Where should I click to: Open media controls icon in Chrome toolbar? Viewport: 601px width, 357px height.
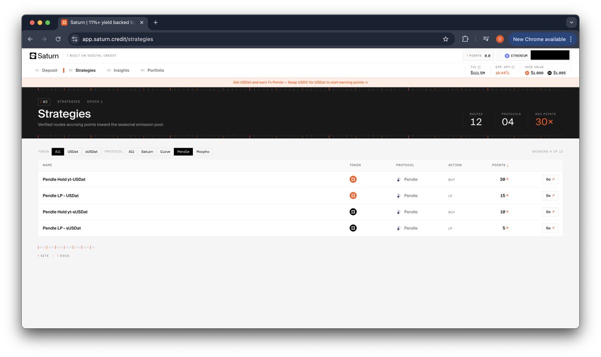pos(486,39)
